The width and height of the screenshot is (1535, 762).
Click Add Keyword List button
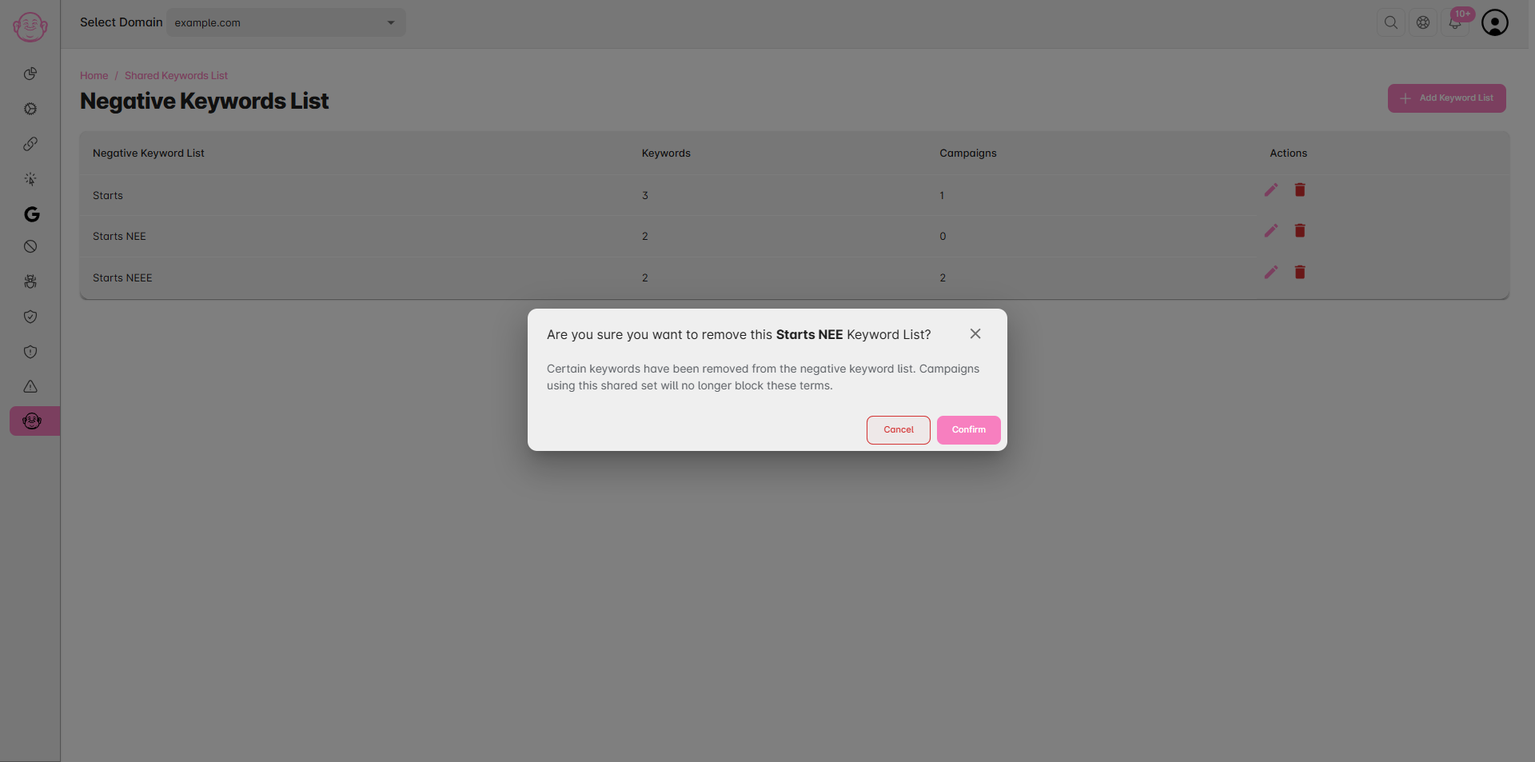click(x=1446, y=98)
